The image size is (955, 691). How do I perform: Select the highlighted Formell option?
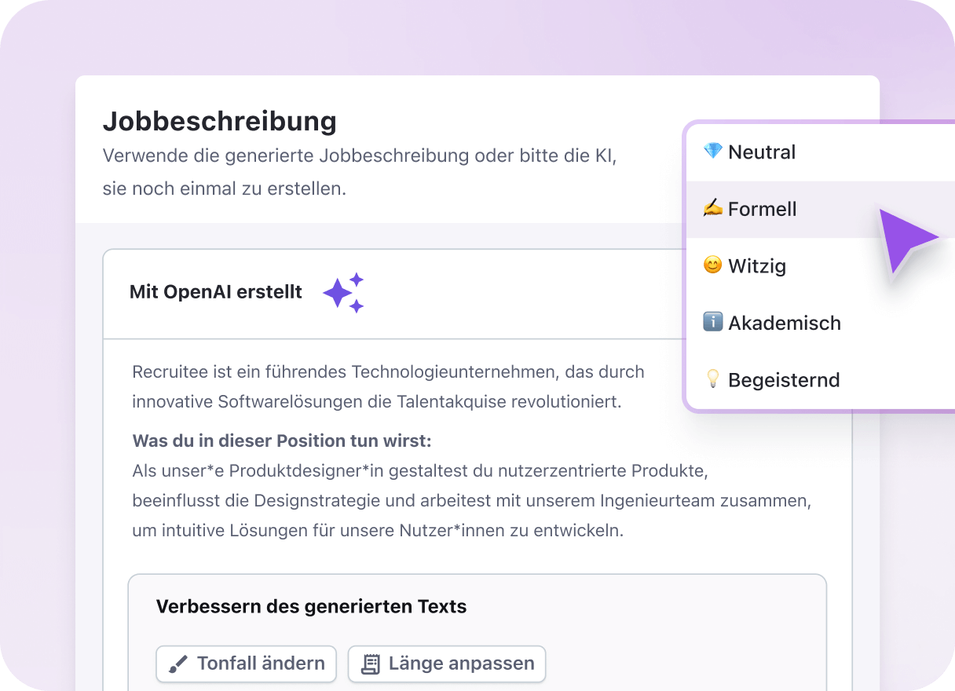pos(762,209)
